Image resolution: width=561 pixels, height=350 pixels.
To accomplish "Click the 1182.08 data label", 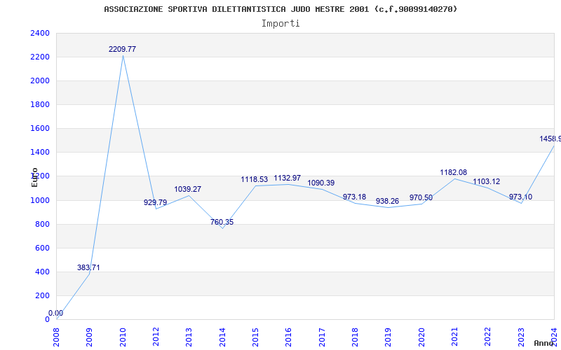I will pos(453,172).
